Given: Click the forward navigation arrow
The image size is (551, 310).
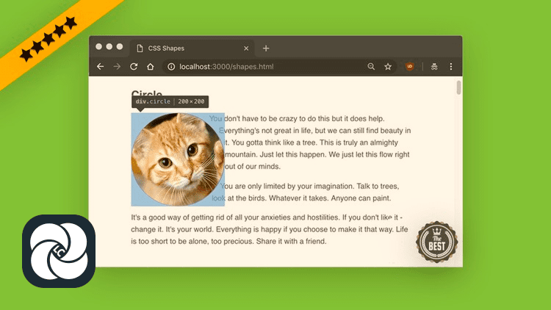Looking at the screenshot, I should (x=117, y=66).
